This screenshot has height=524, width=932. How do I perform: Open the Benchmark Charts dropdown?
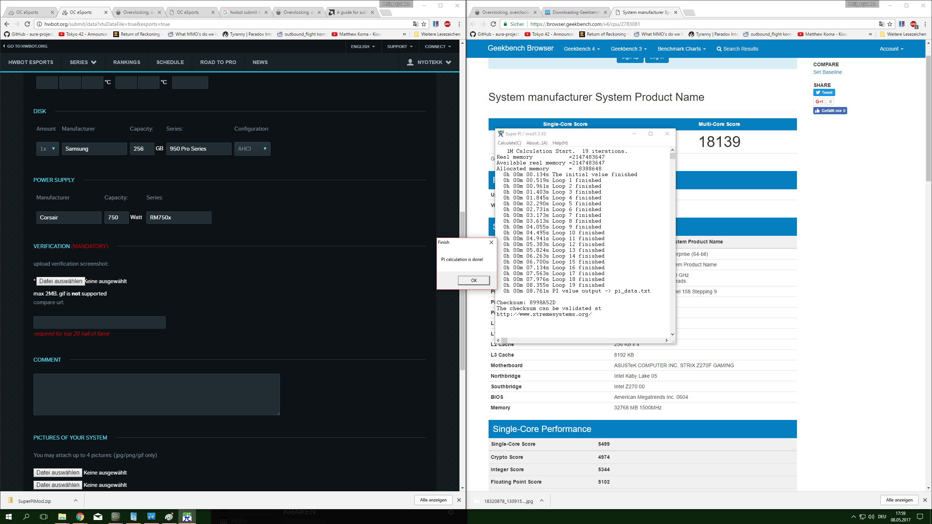point(682,49)
